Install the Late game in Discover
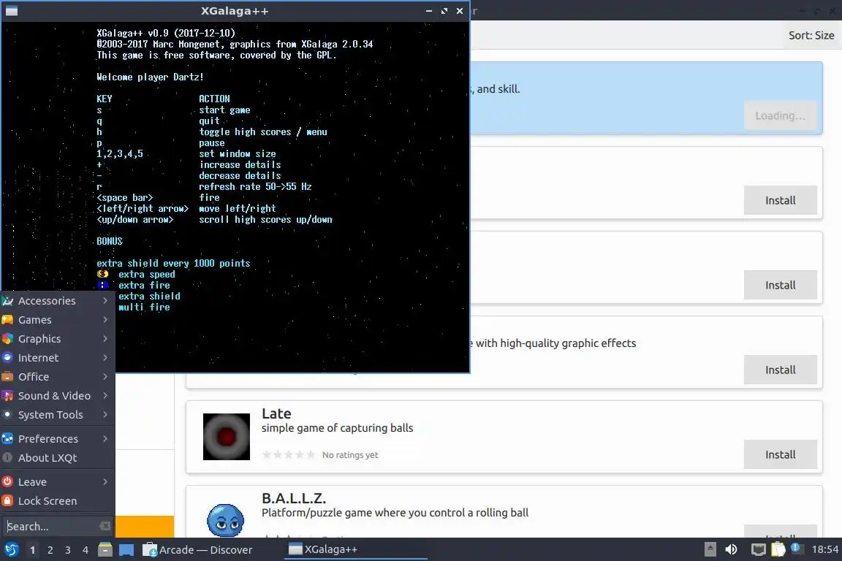Image resolution: width=842 pixels, height=561 pixels. click(x=781, y=454)
